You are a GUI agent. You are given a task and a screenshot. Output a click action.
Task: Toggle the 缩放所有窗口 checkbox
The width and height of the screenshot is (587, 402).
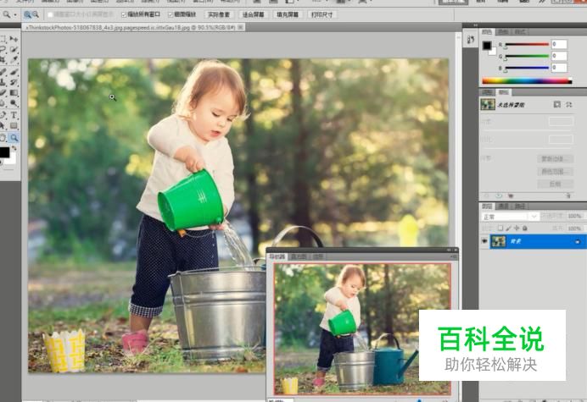point(124,15)
